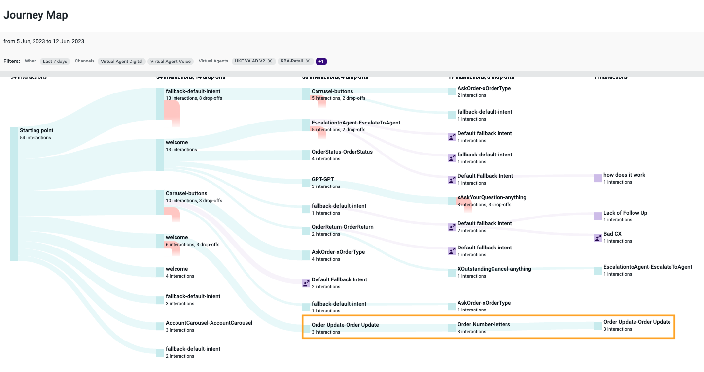Click agent icon on bottom Default fallback intent node
Viewport: 704px width, 372px height.
[452, 251]
